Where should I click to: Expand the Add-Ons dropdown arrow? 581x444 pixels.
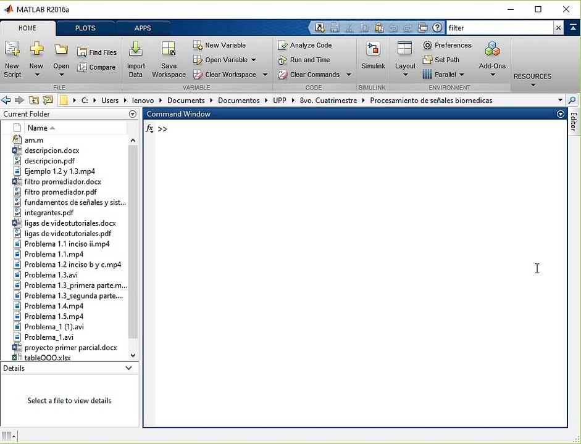coord(493,75)
